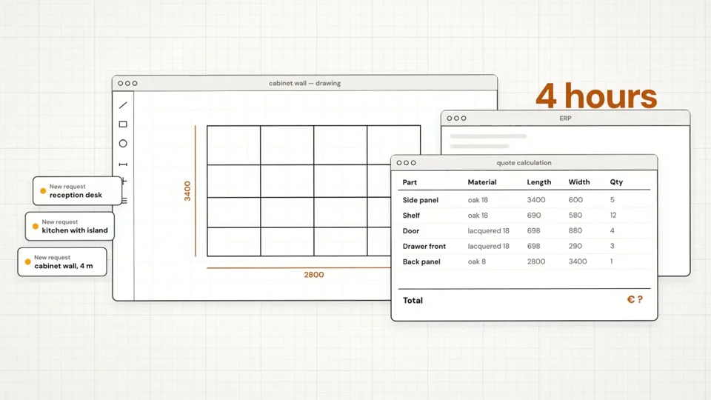The width and height of the screenshot is (711, 400).
Task: Click the Shelf length value 690
Action: (x=534, y=216)
